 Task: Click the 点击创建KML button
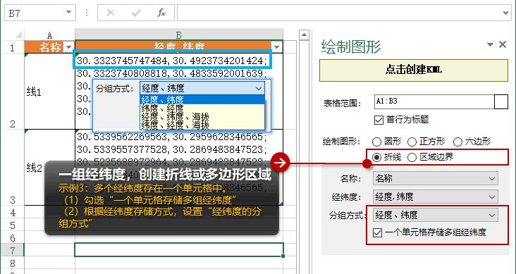[414, 70]
